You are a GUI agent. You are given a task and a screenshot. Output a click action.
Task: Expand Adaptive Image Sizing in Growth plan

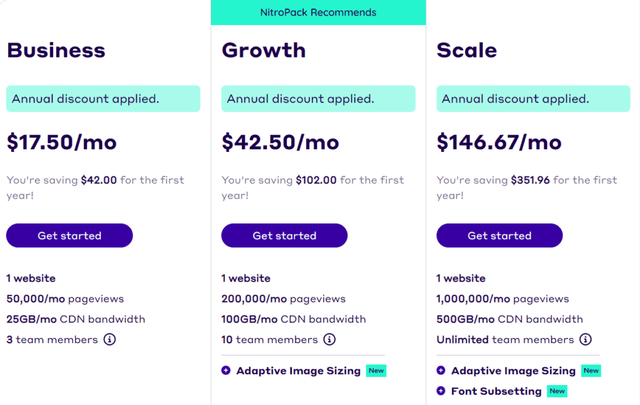[x=226, y=371]
